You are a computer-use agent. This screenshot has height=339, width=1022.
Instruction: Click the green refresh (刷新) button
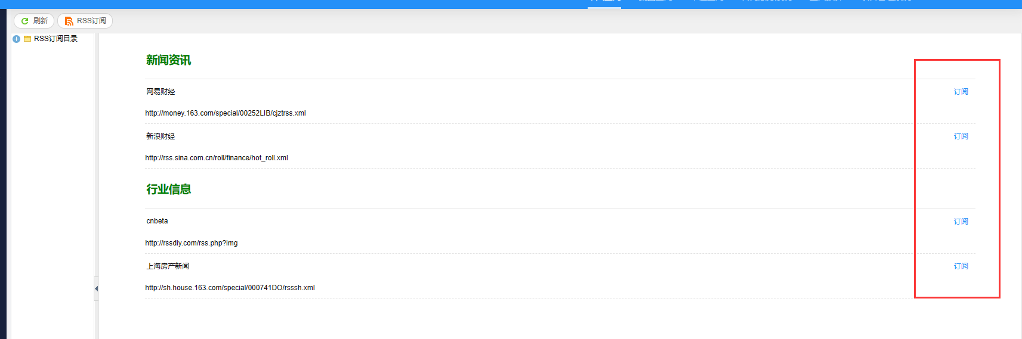[34, 21]
